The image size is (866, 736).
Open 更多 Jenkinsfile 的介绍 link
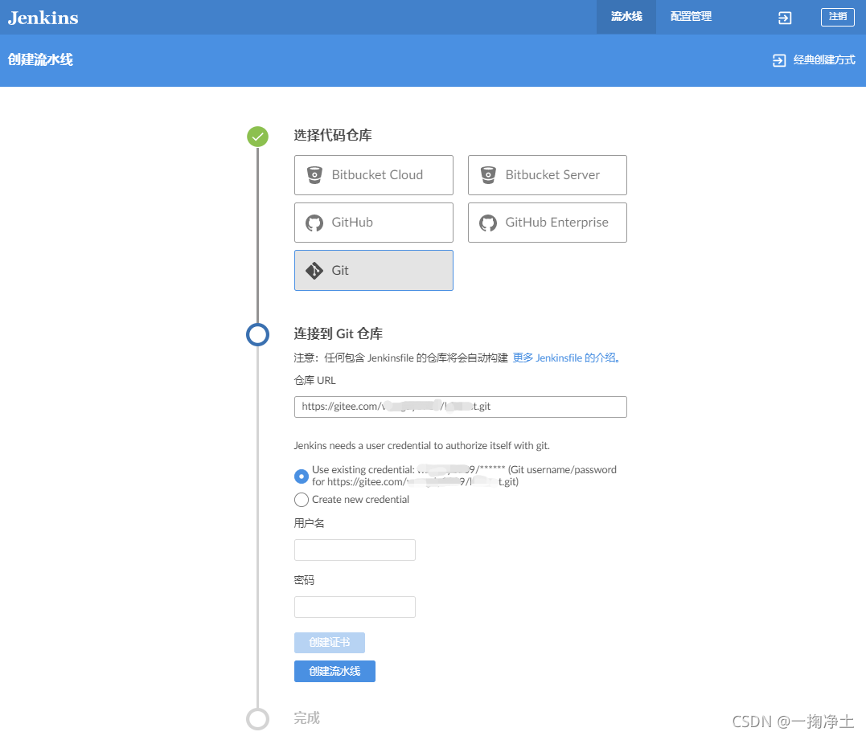[566, 358]
